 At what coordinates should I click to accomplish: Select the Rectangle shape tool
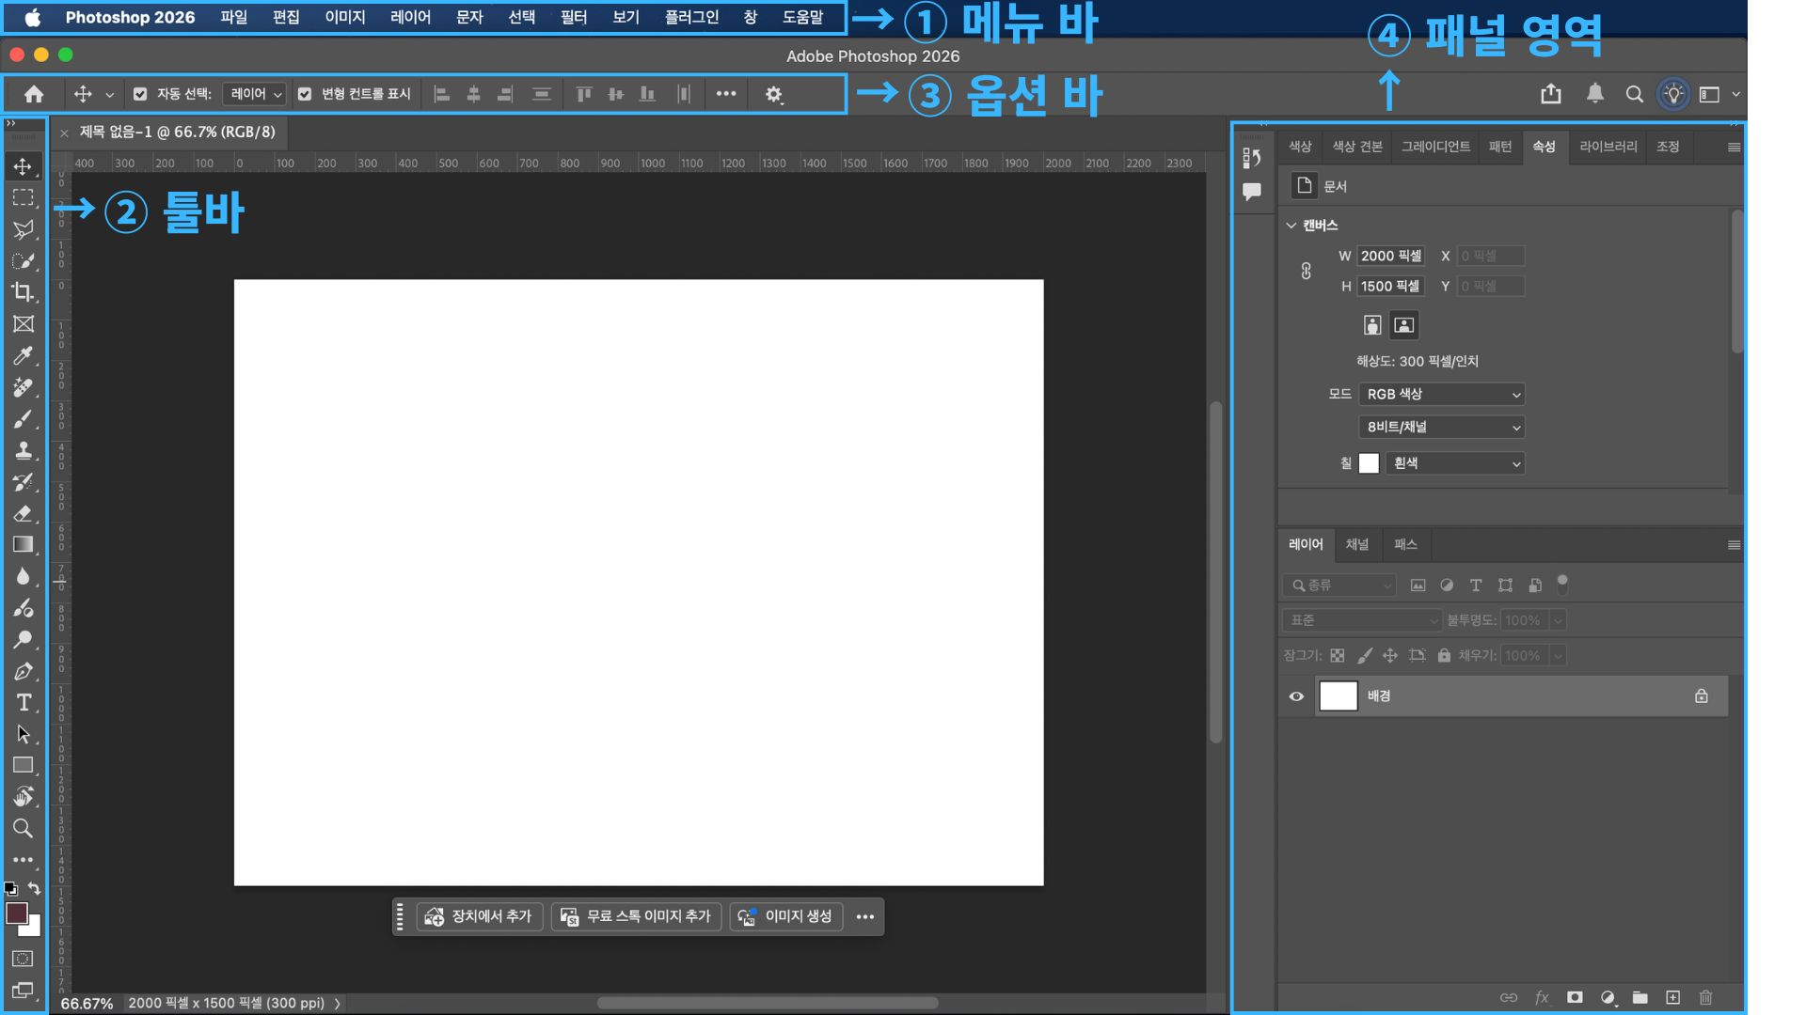pyautogui.click(x=23, y=766)
